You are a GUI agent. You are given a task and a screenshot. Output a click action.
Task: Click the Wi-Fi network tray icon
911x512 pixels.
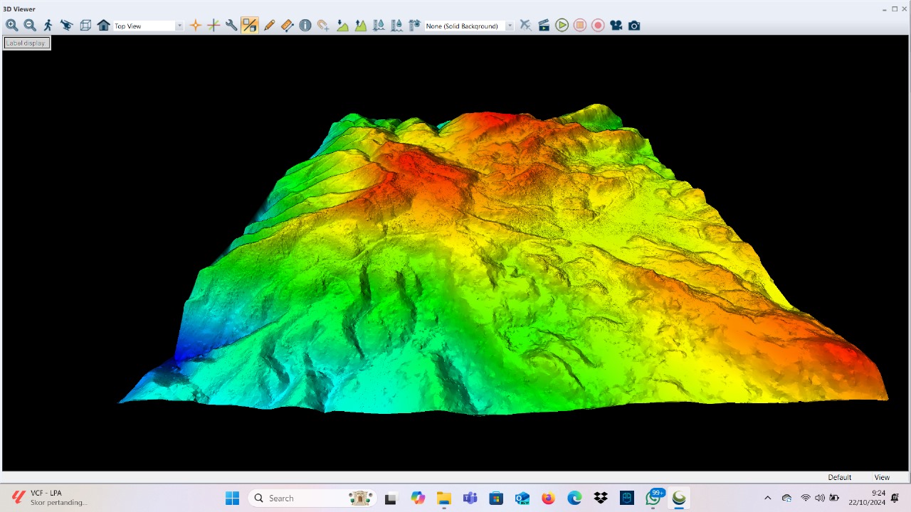point(805,498)
